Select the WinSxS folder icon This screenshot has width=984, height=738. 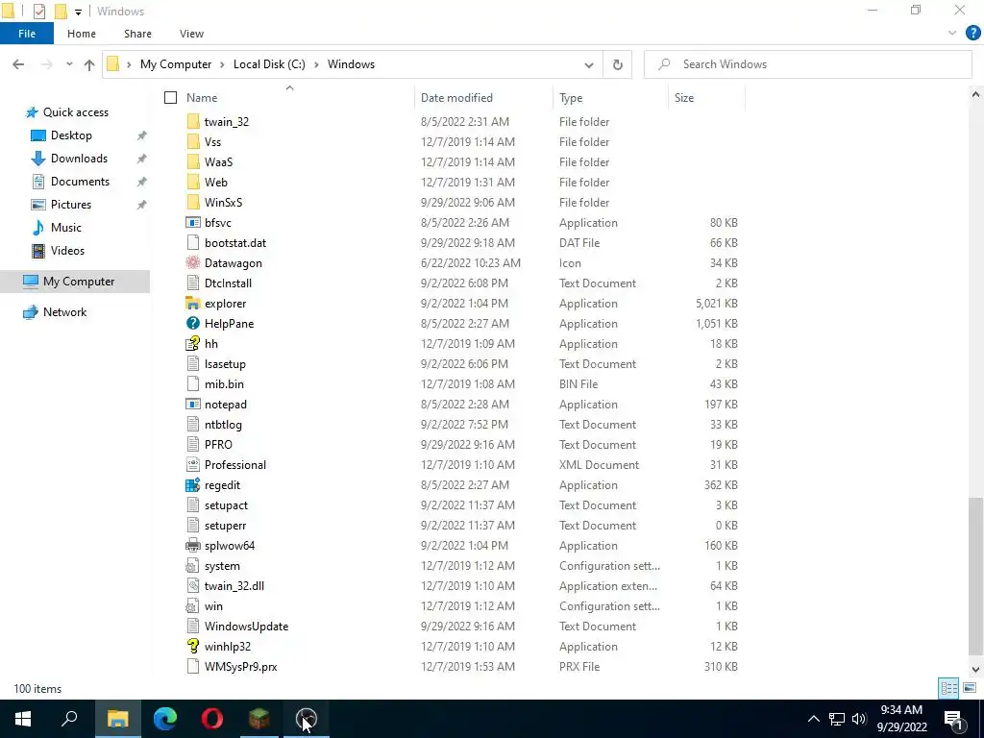click(x=193, y=202)
